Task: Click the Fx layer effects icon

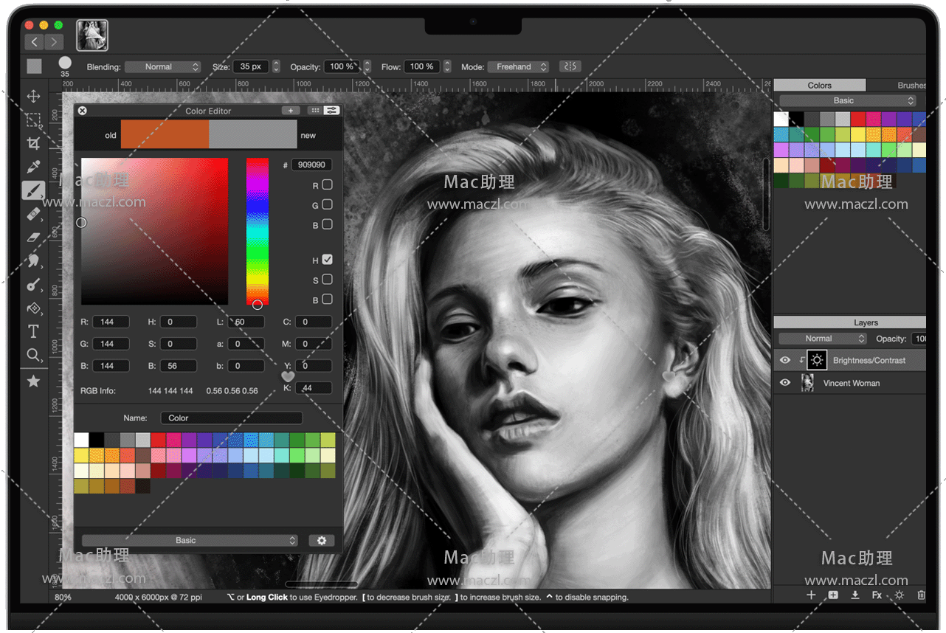Action: 877,595
